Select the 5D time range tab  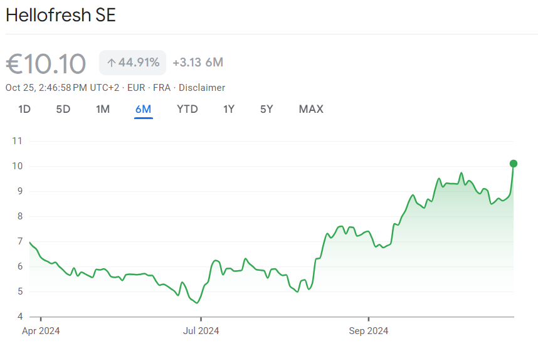coord(63,110)
